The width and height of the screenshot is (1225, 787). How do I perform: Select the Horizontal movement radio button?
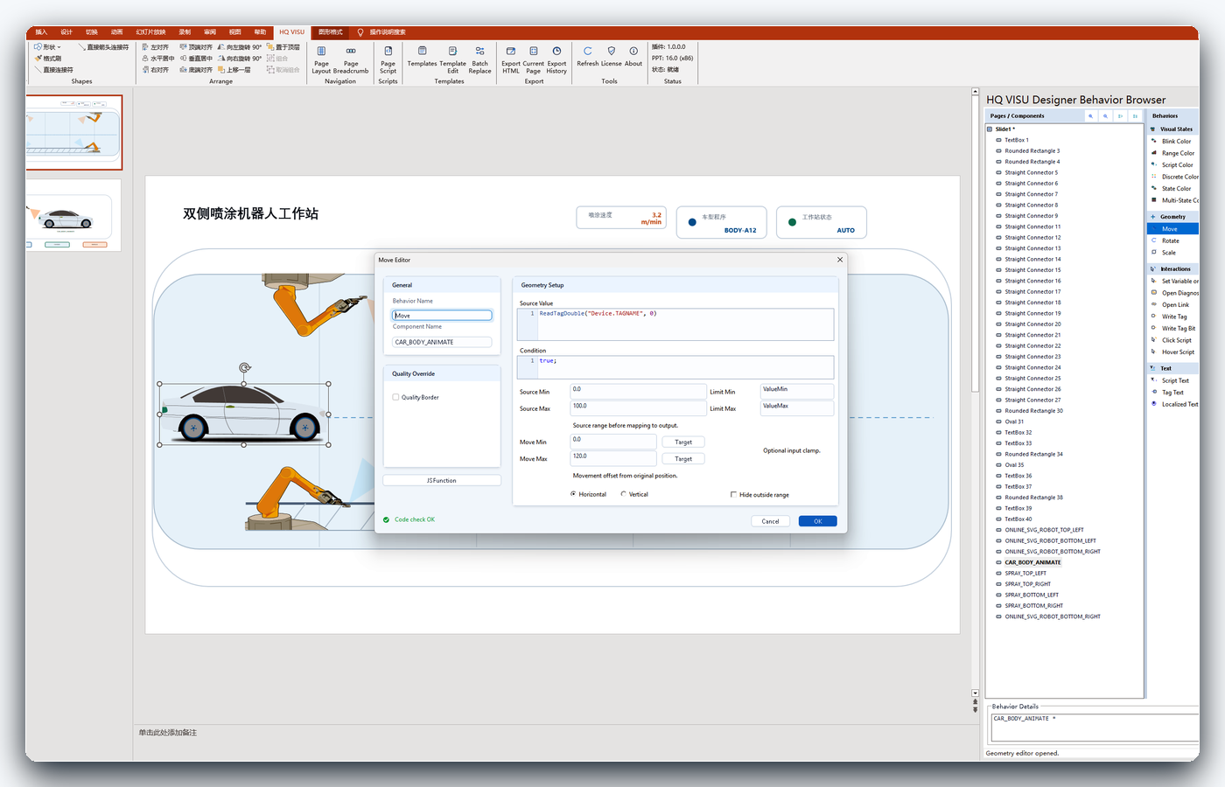click(x=573, y=494)
